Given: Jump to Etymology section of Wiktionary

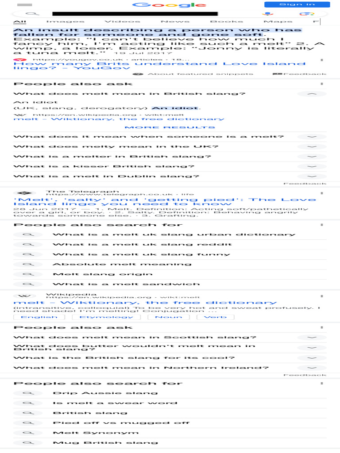Looking at the screenshot, I should click(x=106, y=317).
